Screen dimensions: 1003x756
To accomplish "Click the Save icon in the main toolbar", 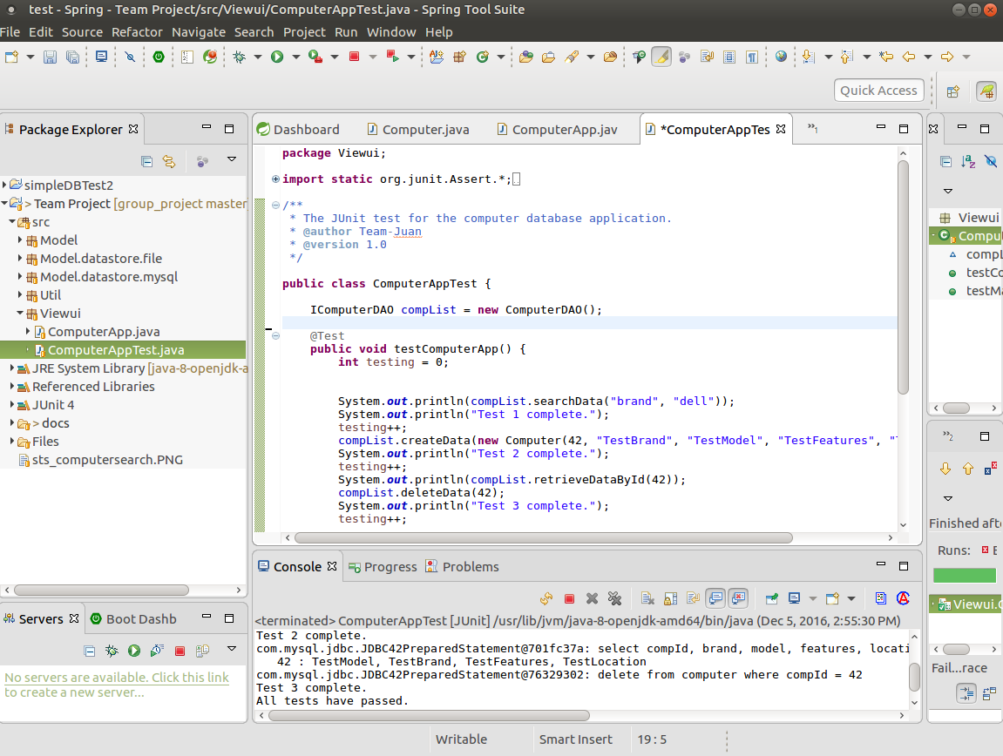I will (x=50, y=57).
